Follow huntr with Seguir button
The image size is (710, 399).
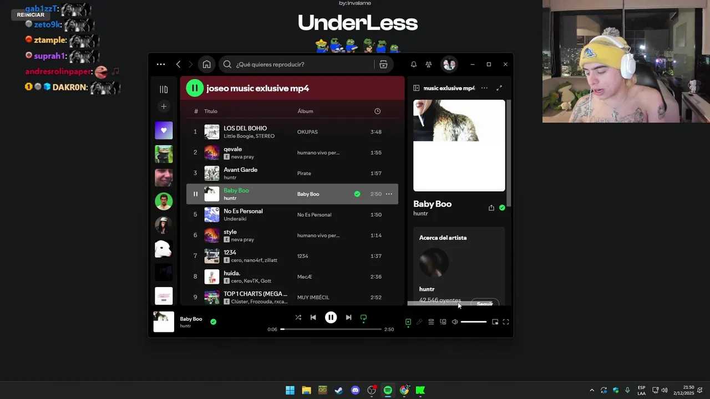(x=485, y=304)
